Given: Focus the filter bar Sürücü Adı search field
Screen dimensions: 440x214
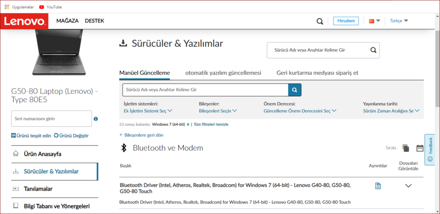Looking at the screenshot, I should (205, 90).
